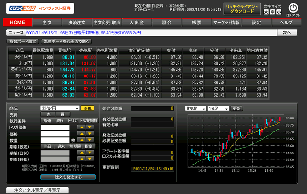Decrease 期限(日付) with down arrow
The height and width of the screenshot is (194, 307).
point(90,152)
